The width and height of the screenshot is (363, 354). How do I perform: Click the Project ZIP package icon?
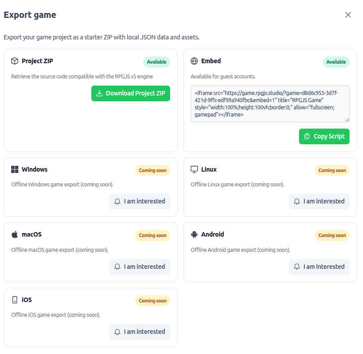tap(15, 61)
